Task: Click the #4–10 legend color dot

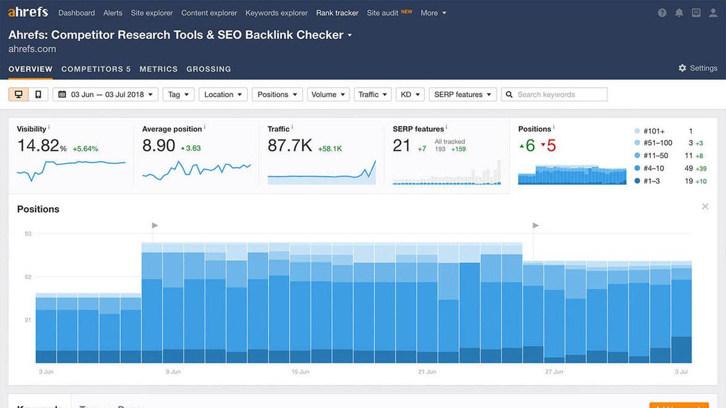Action: (x=637, y=169)
